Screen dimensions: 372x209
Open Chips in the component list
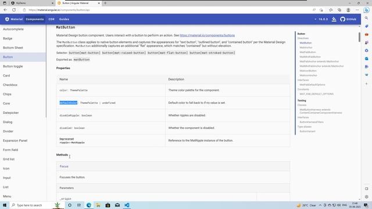pyautogui.click(x=7, y=94)
